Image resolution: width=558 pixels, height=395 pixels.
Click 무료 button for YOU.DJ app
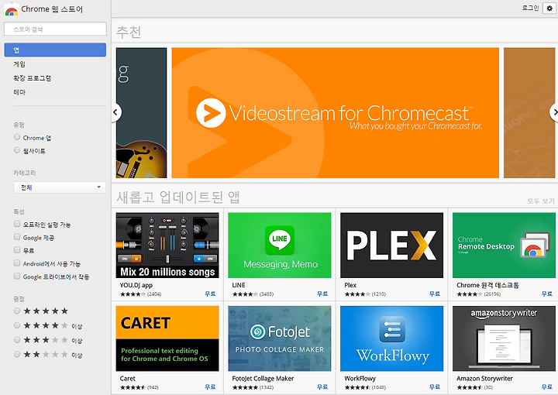click(210, 294)
